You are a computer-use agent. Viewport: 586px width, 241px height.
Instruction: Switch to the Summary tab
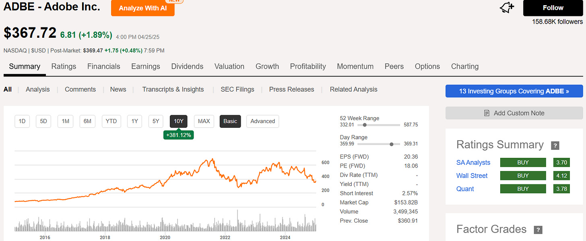tap(25, 66)
